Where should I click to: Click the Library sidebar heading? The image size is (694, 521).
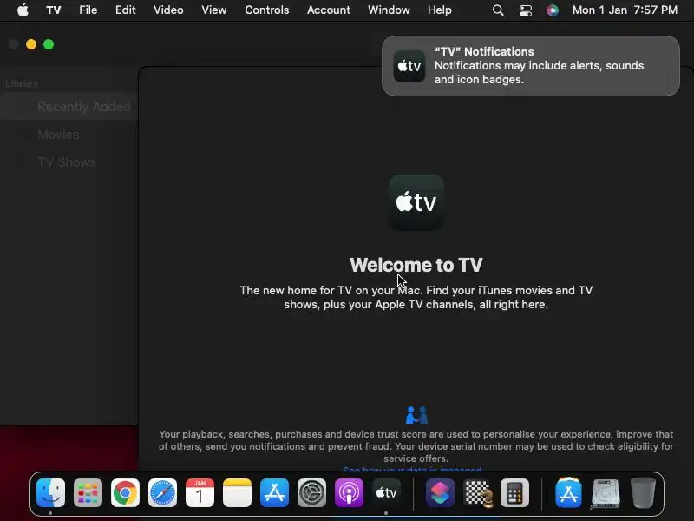tap(22, 83)
